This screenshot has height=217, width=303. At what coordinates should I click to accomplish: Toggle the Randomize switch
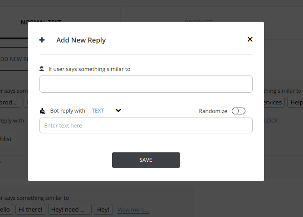click(x=239, y=111)
